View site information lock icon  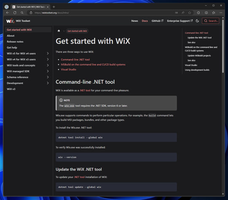pyautogui.click(x=31, y=13)
